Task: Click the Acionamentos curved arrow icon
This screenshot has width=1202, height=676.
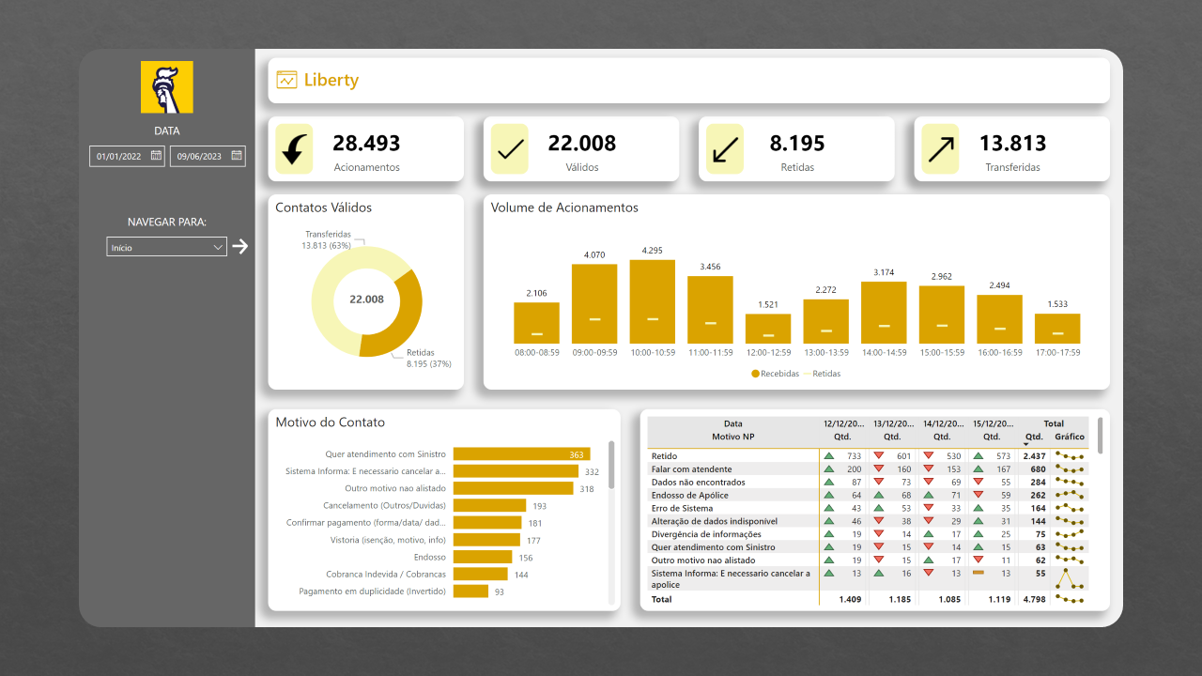Action: 294,149
